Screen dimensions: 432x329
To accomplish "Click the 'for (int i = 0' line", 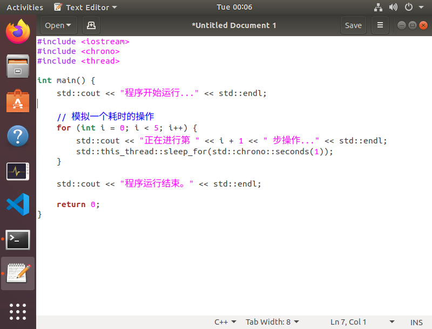I will pos(127,128).
